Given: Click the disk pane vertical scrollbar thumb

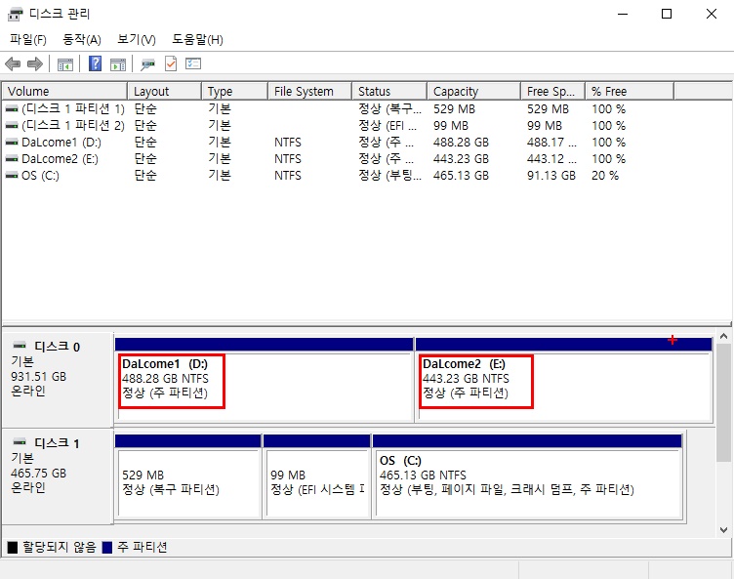Looking at the screenshot, I should (723, 403).
